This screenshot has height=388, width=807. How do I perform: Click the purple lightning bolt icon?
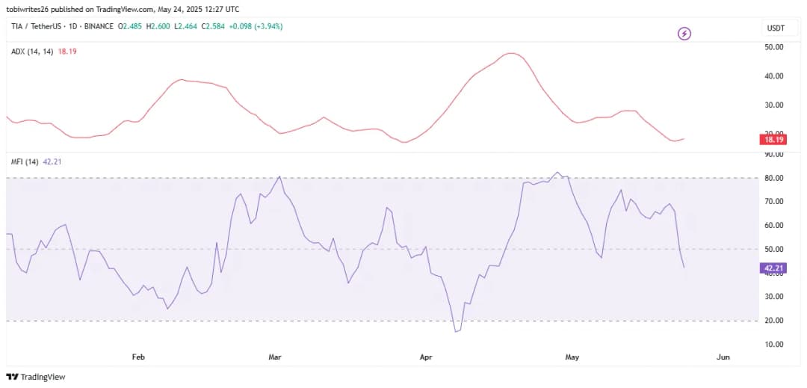[684, 33]
